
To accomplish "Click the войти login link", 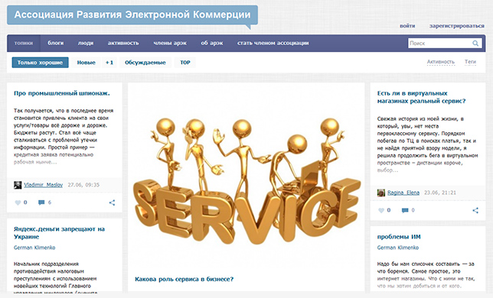I will click(x=407, y=26).
